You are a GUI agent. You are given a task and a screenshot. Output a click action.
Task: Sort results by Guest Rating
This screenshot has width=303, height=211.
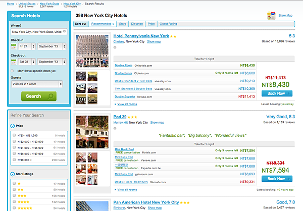168,24
